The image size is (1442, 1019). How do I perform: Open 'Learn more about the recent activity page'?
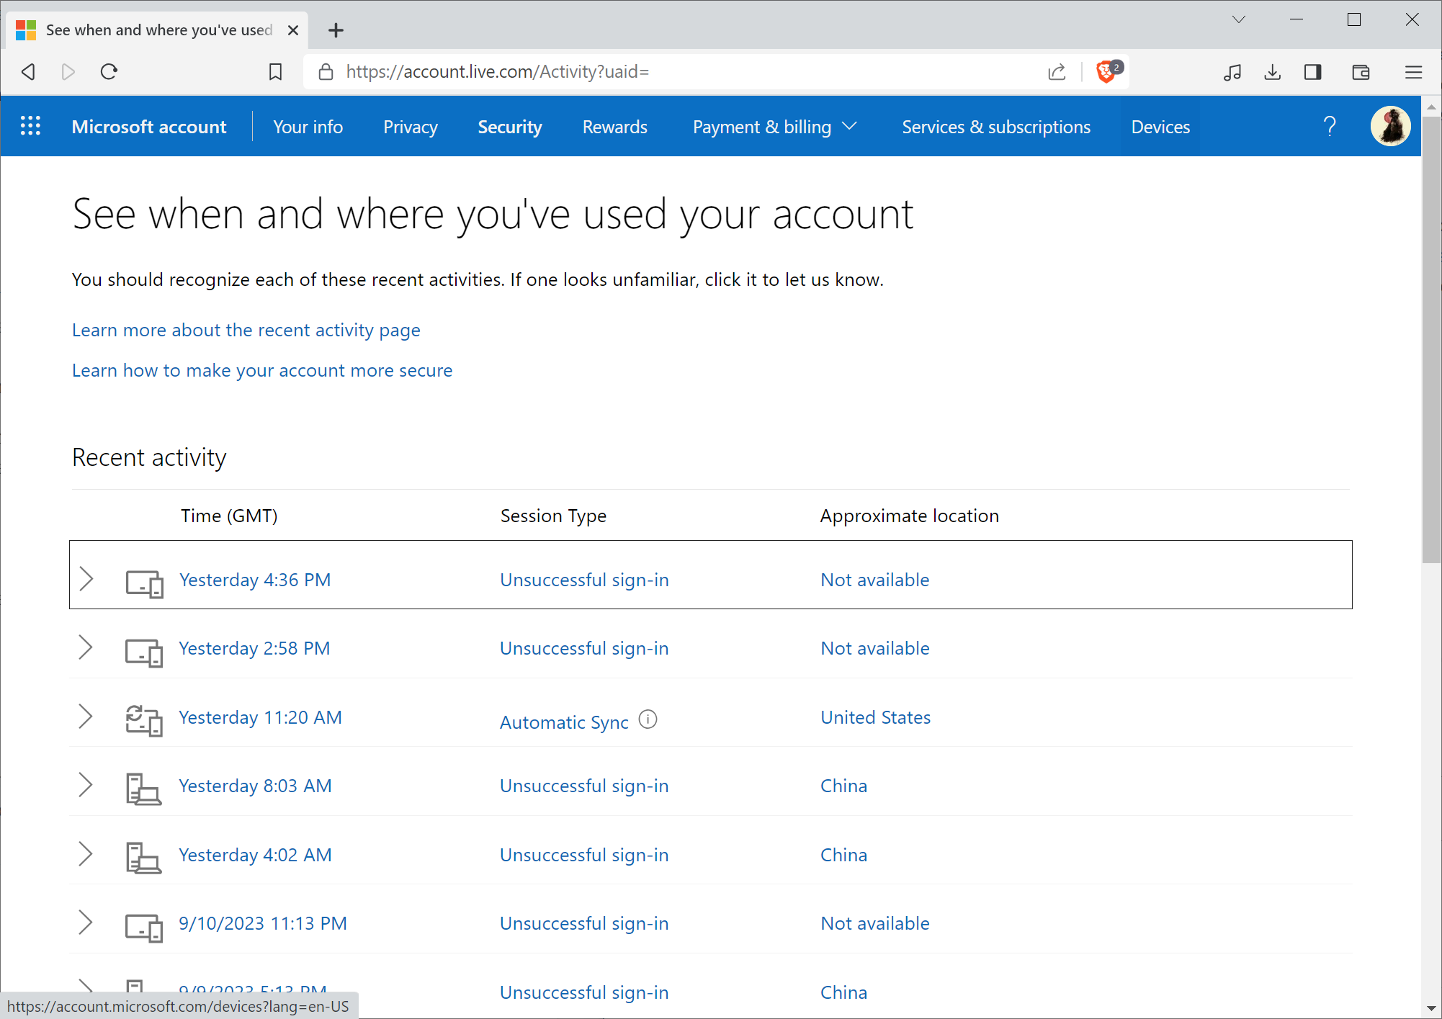tap(246, 330)
